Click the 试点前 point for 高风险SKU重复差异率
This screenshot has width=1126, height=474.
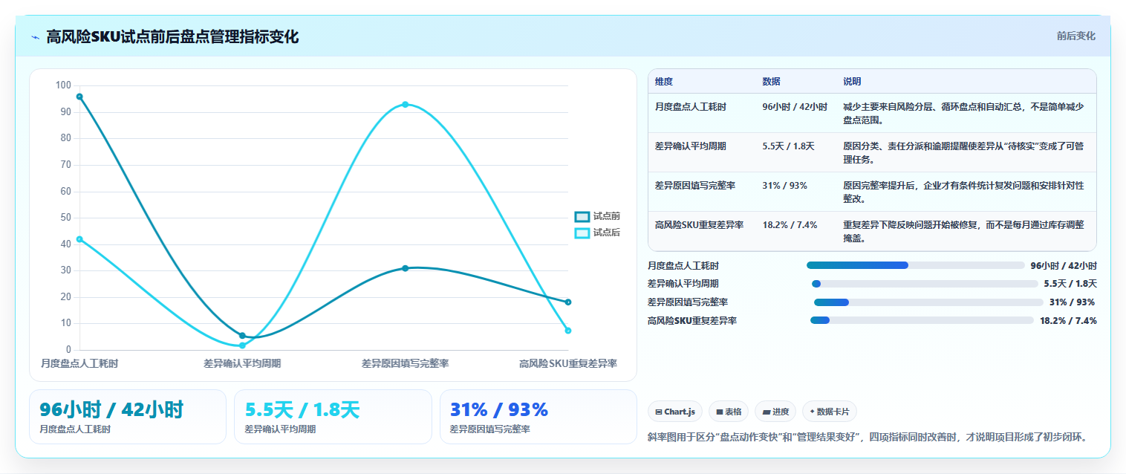point(568,302)
